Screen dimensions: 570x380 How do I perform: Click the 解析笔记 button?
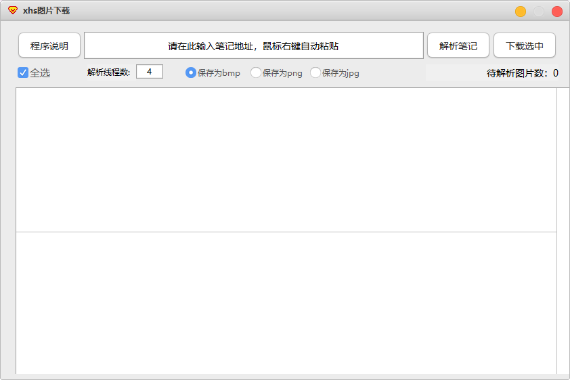coord(458,45)
